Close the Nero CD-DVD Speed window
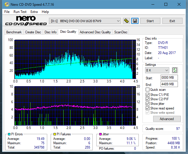The height and width of the screenshot is (154, 188). [179, 5]
